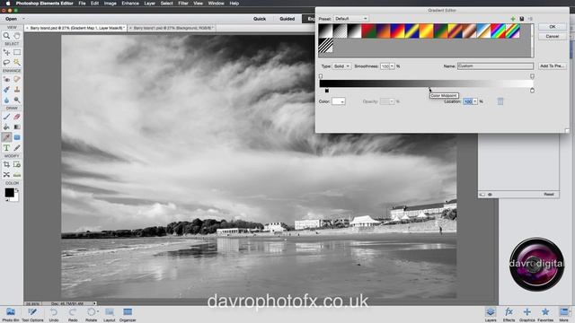Open the Enhance menu

130,4
